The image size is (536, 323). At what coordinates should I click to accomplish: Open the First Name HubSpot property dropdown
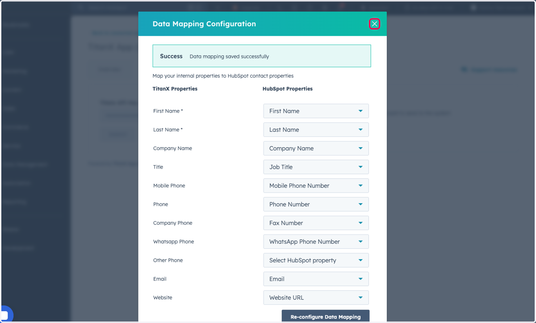coord(316,111)
